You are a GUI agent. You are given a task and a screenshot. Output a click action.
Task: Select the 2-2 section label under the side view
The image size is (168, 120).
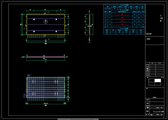click(x=89, y=42)
